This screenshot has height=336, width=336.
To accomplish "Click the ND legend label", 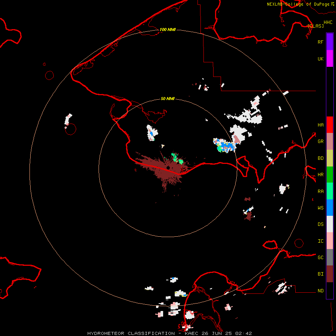I will coord(320,290).
